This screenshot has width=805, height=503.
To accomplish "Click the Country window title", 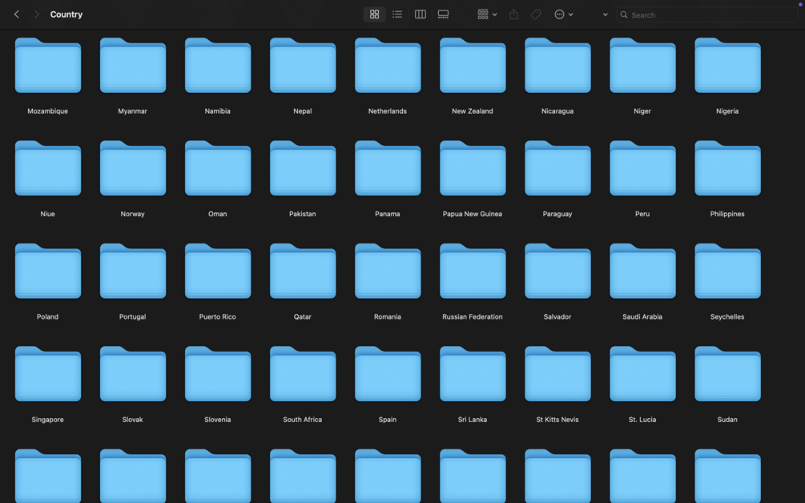I will pyautogui.click(x=66, y=14).
